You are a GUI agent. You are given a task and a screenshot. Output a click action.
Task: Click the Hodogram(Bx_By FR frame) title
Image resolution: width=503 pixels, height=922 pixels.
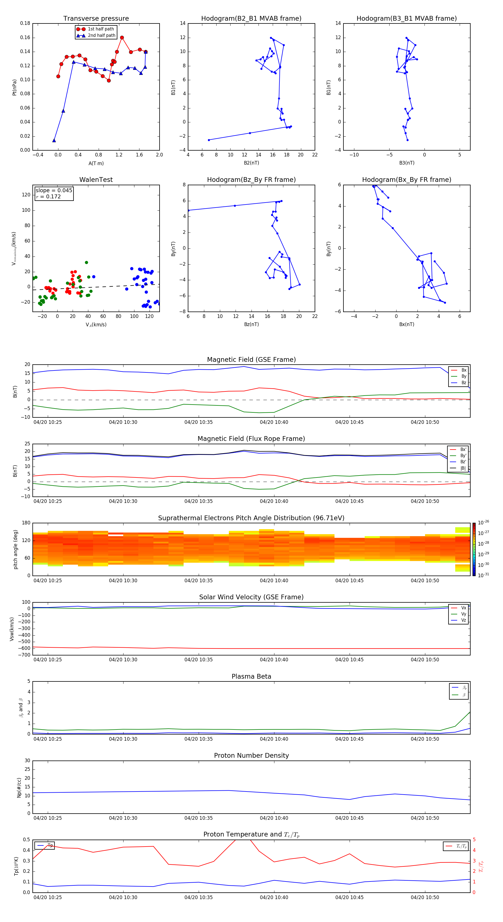[x=406, y=180]
